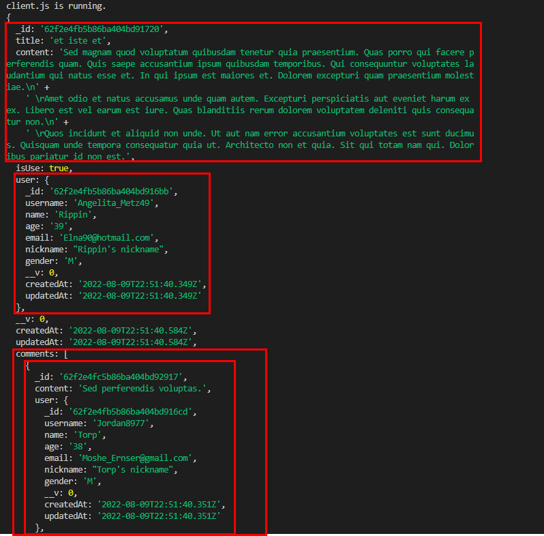This screenshot has width=544, height=536.
Task: Click the content line starting 'Sed magnam quod'
Action: [x=245, y=53]
